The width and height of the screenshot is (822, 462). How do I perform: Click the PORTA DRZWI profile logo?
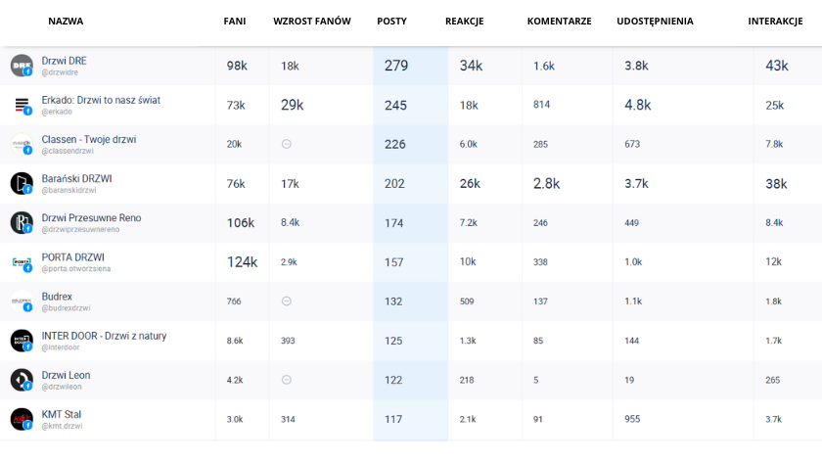(x=22, y=261)
